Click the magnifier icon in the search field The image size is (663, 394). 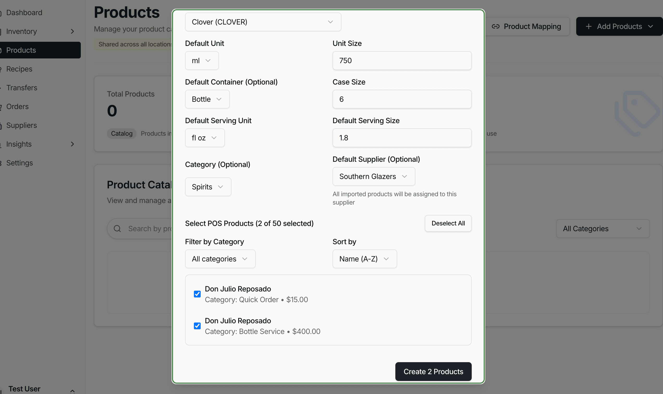118,228
